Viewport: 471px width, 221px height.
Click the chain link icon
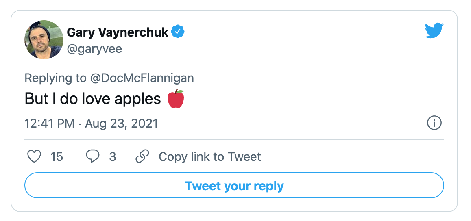[x=142, y=156]
